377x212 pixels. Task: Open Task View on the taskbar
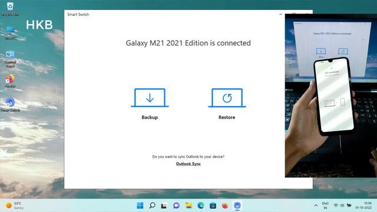click(164, 206)
